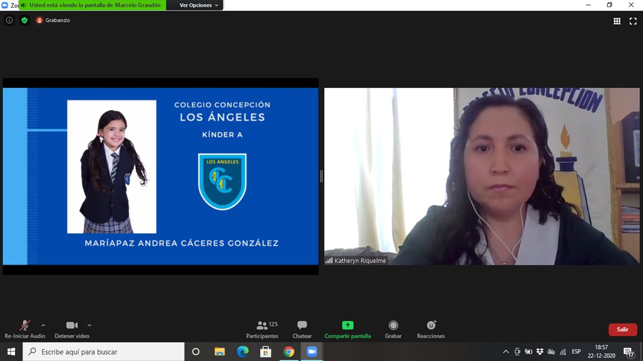Screen dimensions: 643x361
Task: Open the Participantes panel
Action: point(263,329)
